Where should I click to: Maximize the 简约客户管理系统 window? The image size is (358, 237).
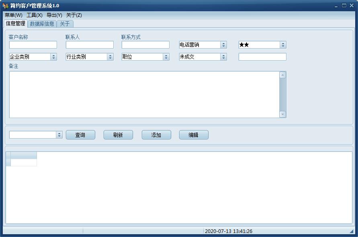344,6
